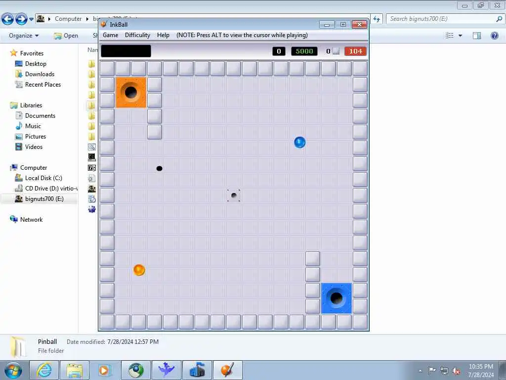
Task: Open the recent pages dropdown beside Forward
Action: (31, 19)
